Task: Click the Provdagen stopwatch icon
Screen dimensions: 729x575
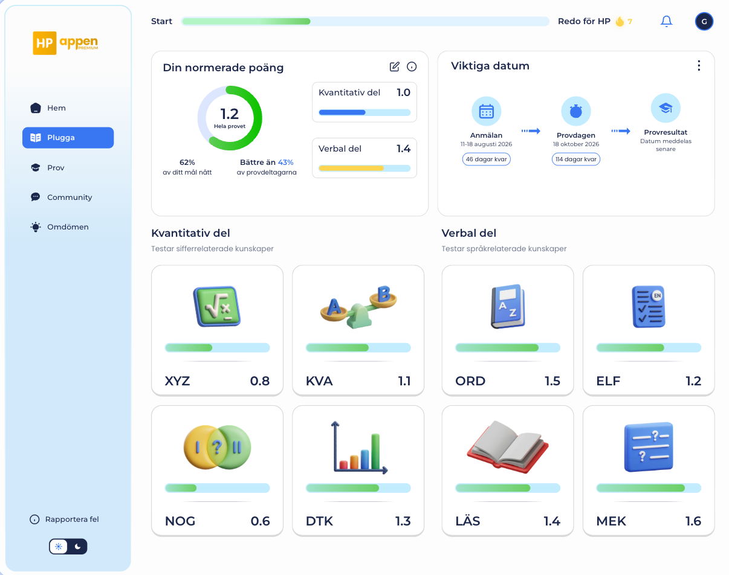Action: coord(576,111)
